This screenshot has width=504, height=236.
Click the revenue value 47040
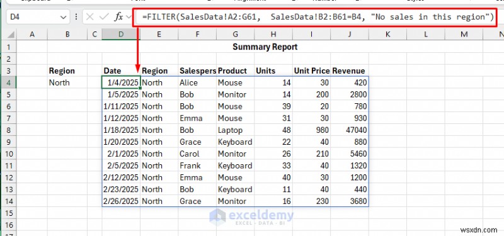(x=350, y=130)
